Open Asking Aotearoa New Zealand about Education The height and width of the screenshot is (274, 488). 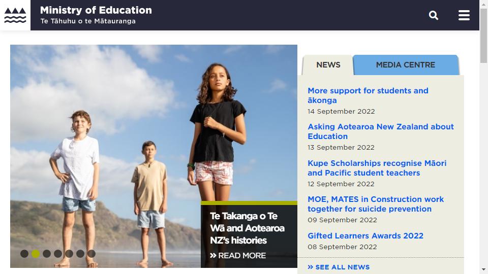click(x=381, y=131)
